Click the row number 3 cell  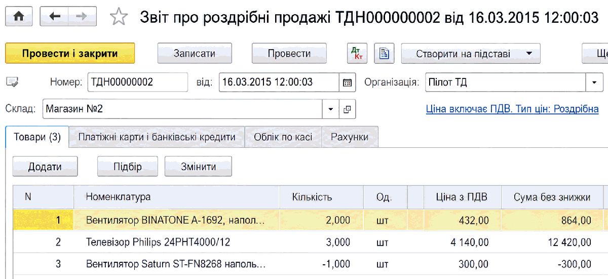pos(43,264)
